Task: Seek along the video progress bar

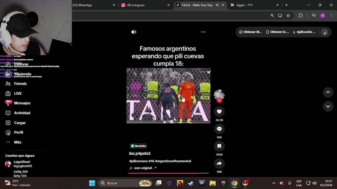Action: (x=168, y=173)
